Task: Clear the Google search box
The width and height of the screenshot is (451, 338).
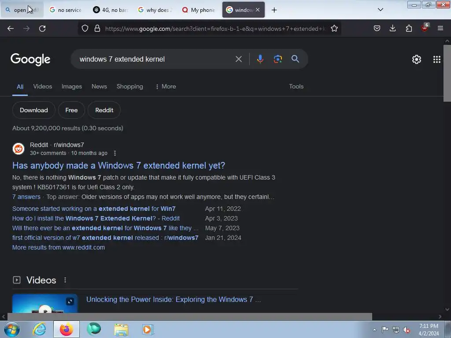Action: point(238,59)
